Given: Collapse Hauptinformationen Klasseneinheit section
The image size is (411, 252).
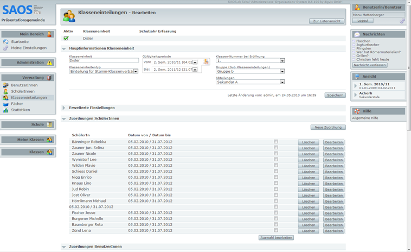Looking at the screenshot, I should point(63,48).
